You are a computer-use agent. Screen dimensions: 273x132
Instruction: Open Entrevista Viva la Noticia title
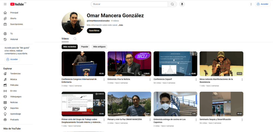[x=119, y=79]
